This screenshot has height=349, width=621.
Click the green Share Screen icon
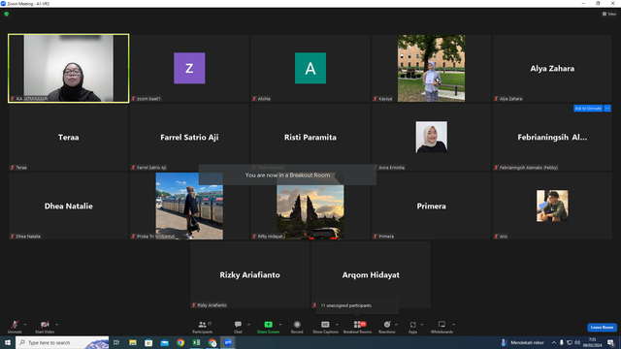coord(268,325)
